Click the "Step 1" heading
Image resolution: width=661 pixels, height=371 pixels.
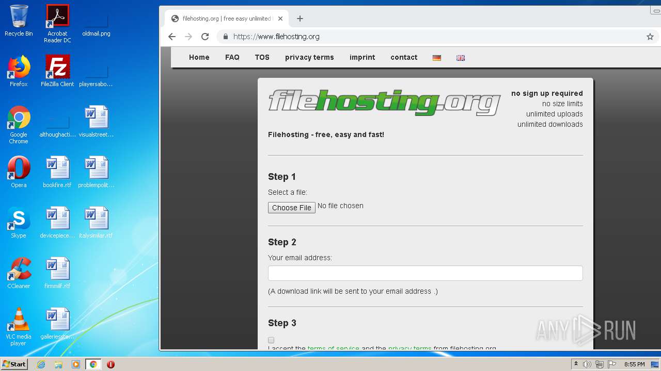(x=282, y=177)
